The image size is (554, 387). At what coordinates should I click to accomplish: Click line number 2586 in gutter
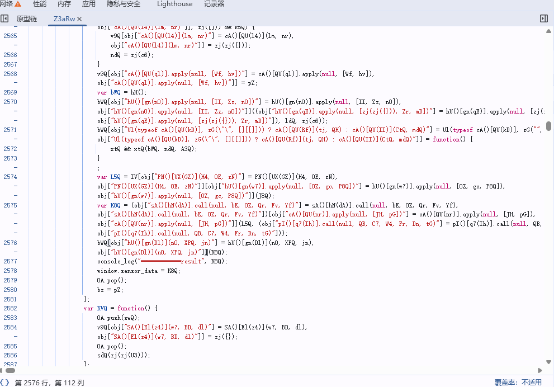(10, 355)
